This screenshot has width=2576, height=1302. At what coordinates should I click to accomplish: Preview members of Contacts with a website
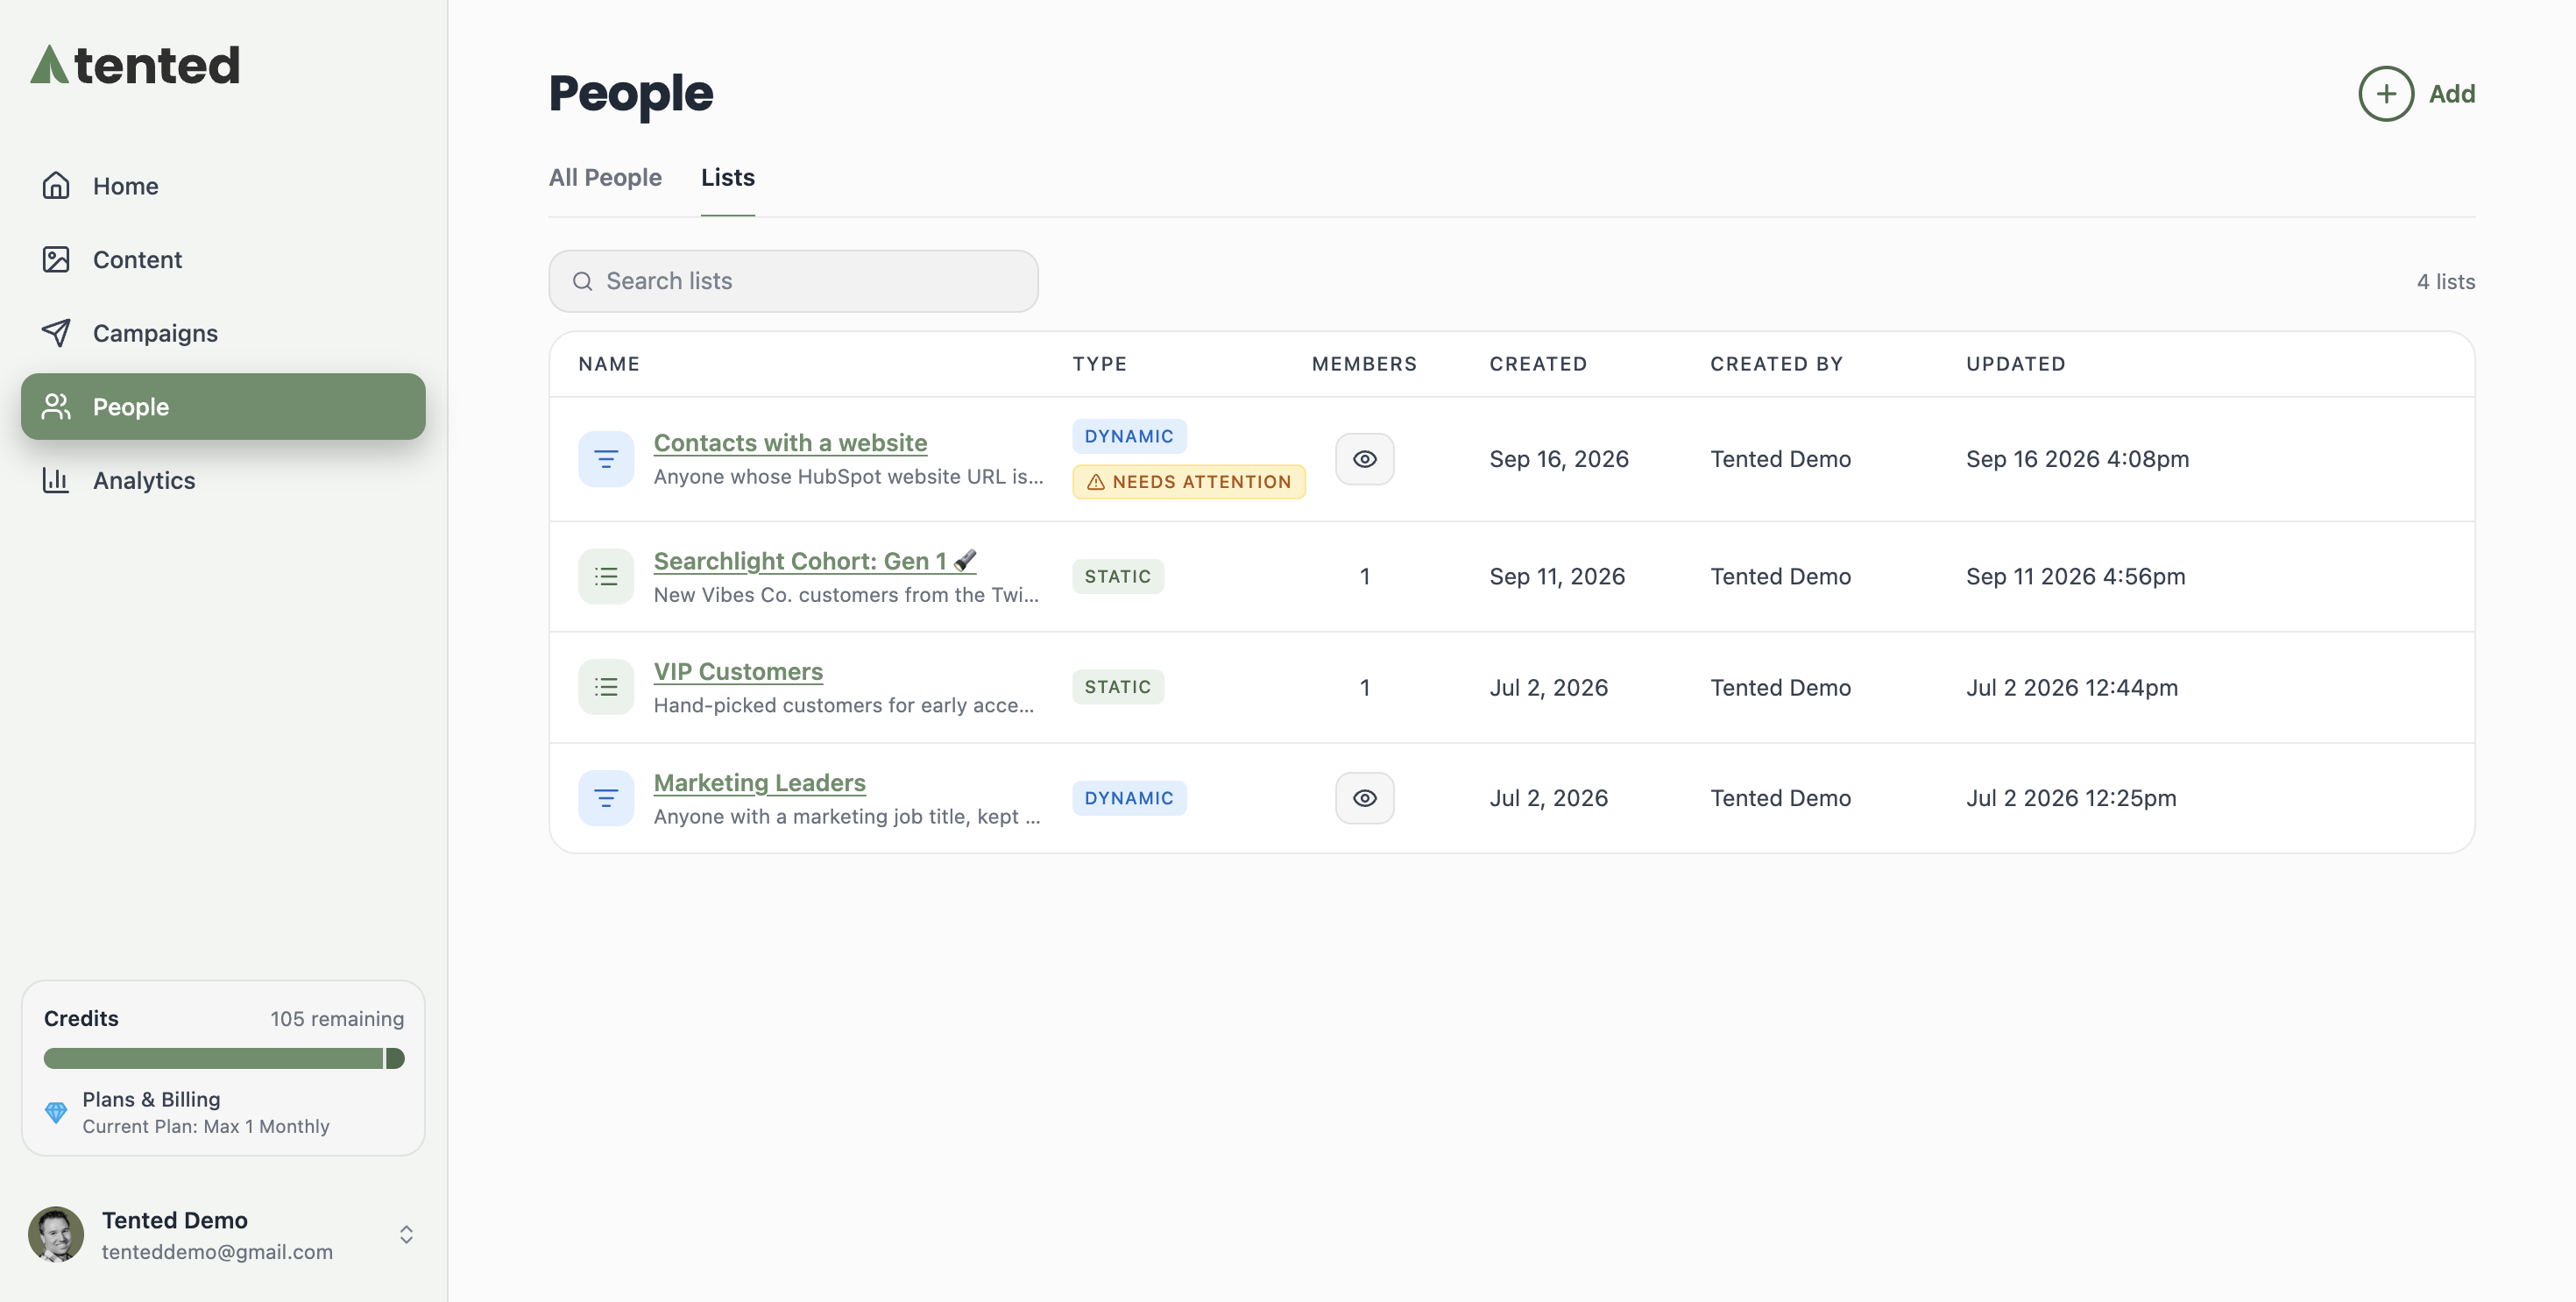(x=1365, y=459)
